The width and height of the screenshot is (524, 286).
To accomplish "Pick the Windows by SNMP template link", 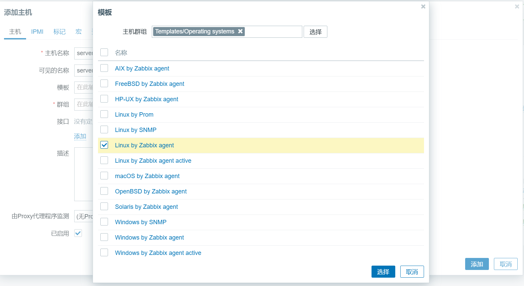I will [x=141, y=222].
